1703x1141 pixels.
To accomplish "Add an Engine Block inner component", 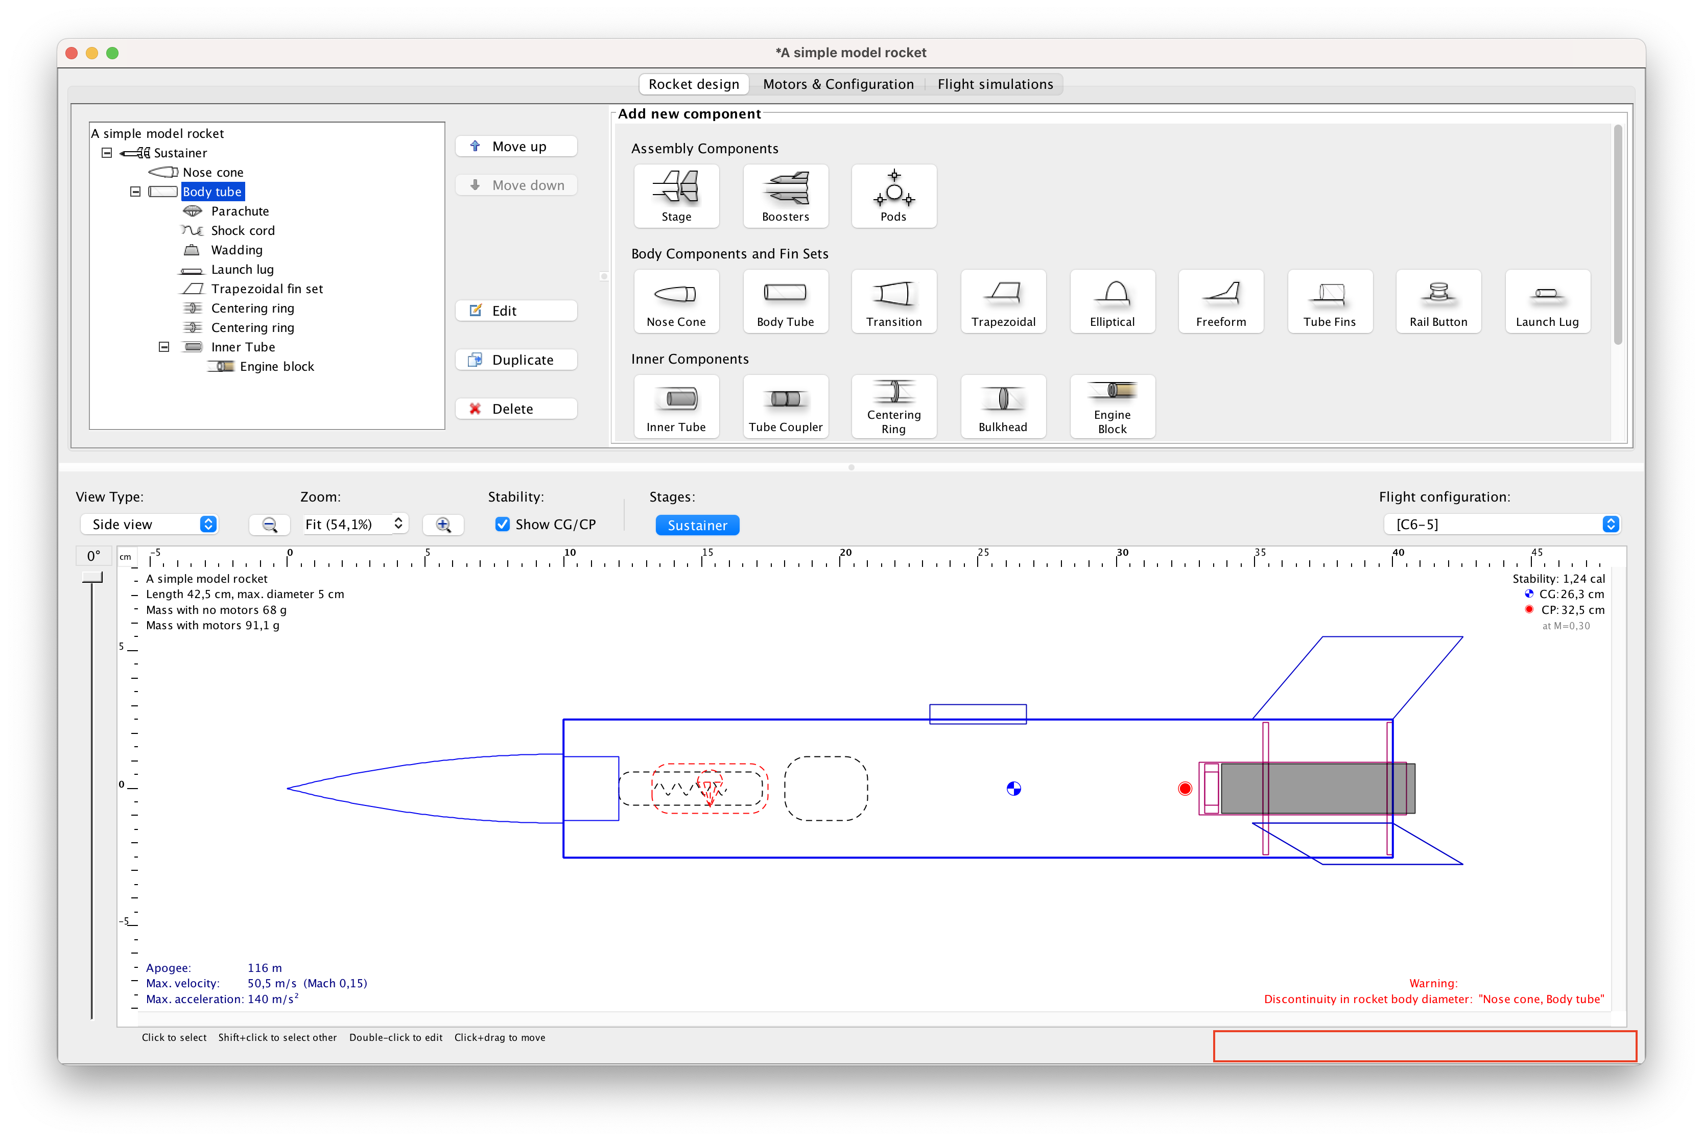I will (1112, 406).
